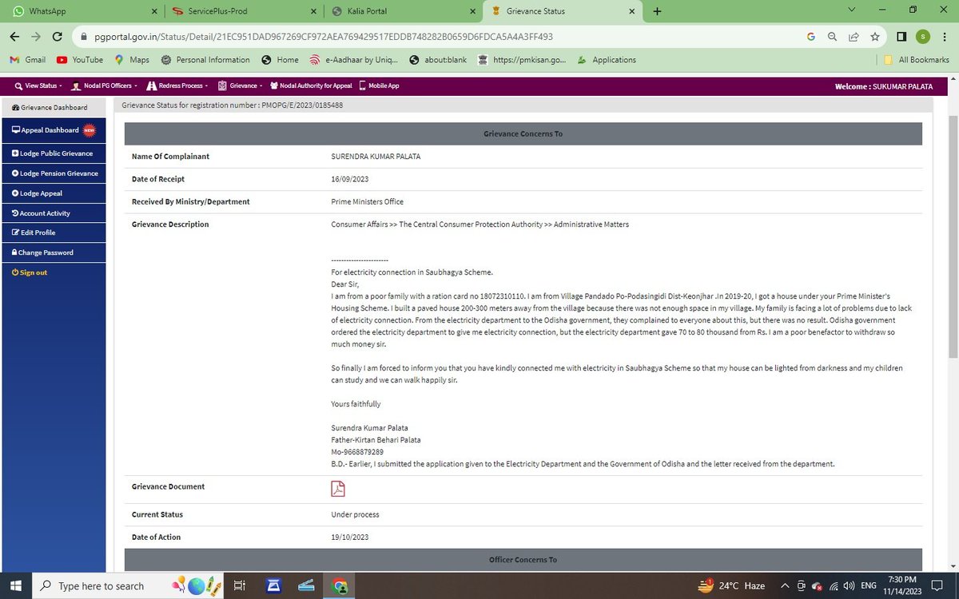Open Maps bookmark
Viewport: 959px width, 599px height.
pos(132,60)
